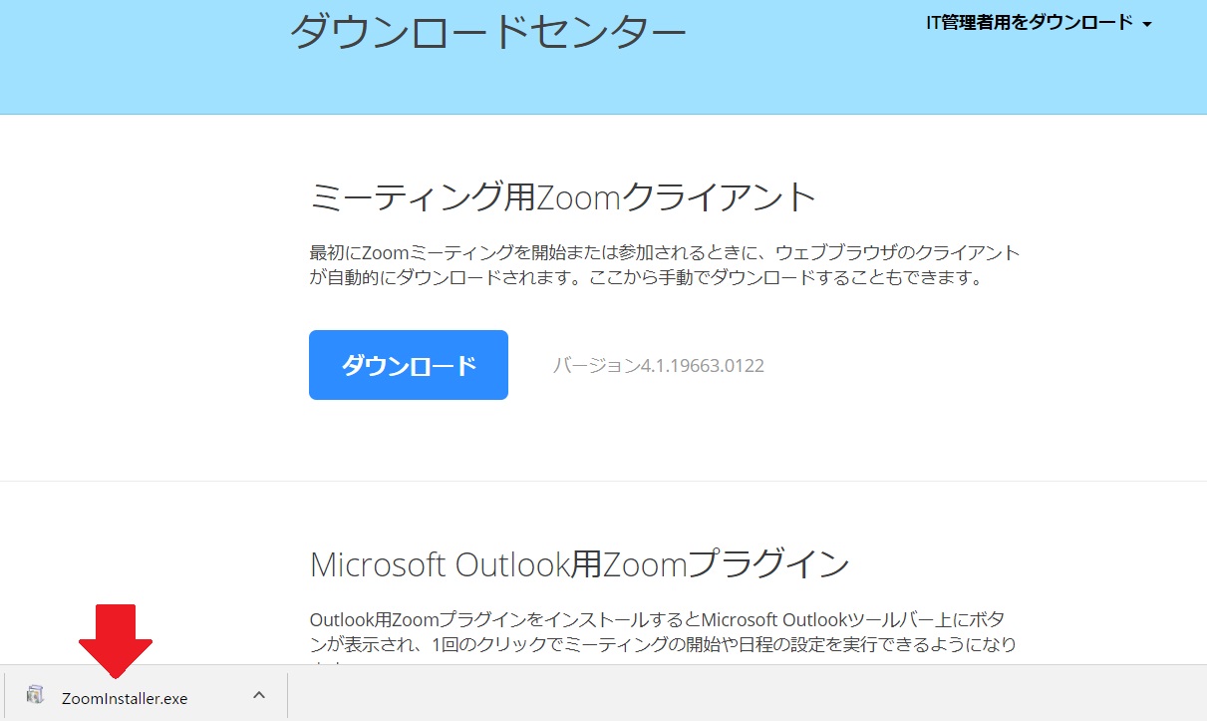
Task: Expand the ZoomInstaller.exe download options chevron
Action: [x=259, y=695]
